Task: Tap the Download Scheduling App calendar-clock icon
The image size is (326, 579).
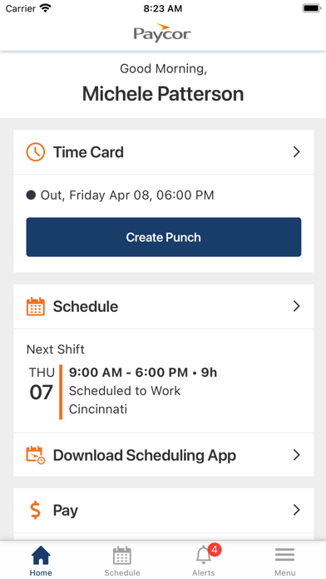Action: point(36,455)
